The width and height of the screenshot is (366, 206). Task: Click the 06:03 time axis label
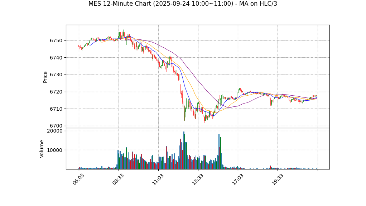pyautogui.click(x=78, y=179)
